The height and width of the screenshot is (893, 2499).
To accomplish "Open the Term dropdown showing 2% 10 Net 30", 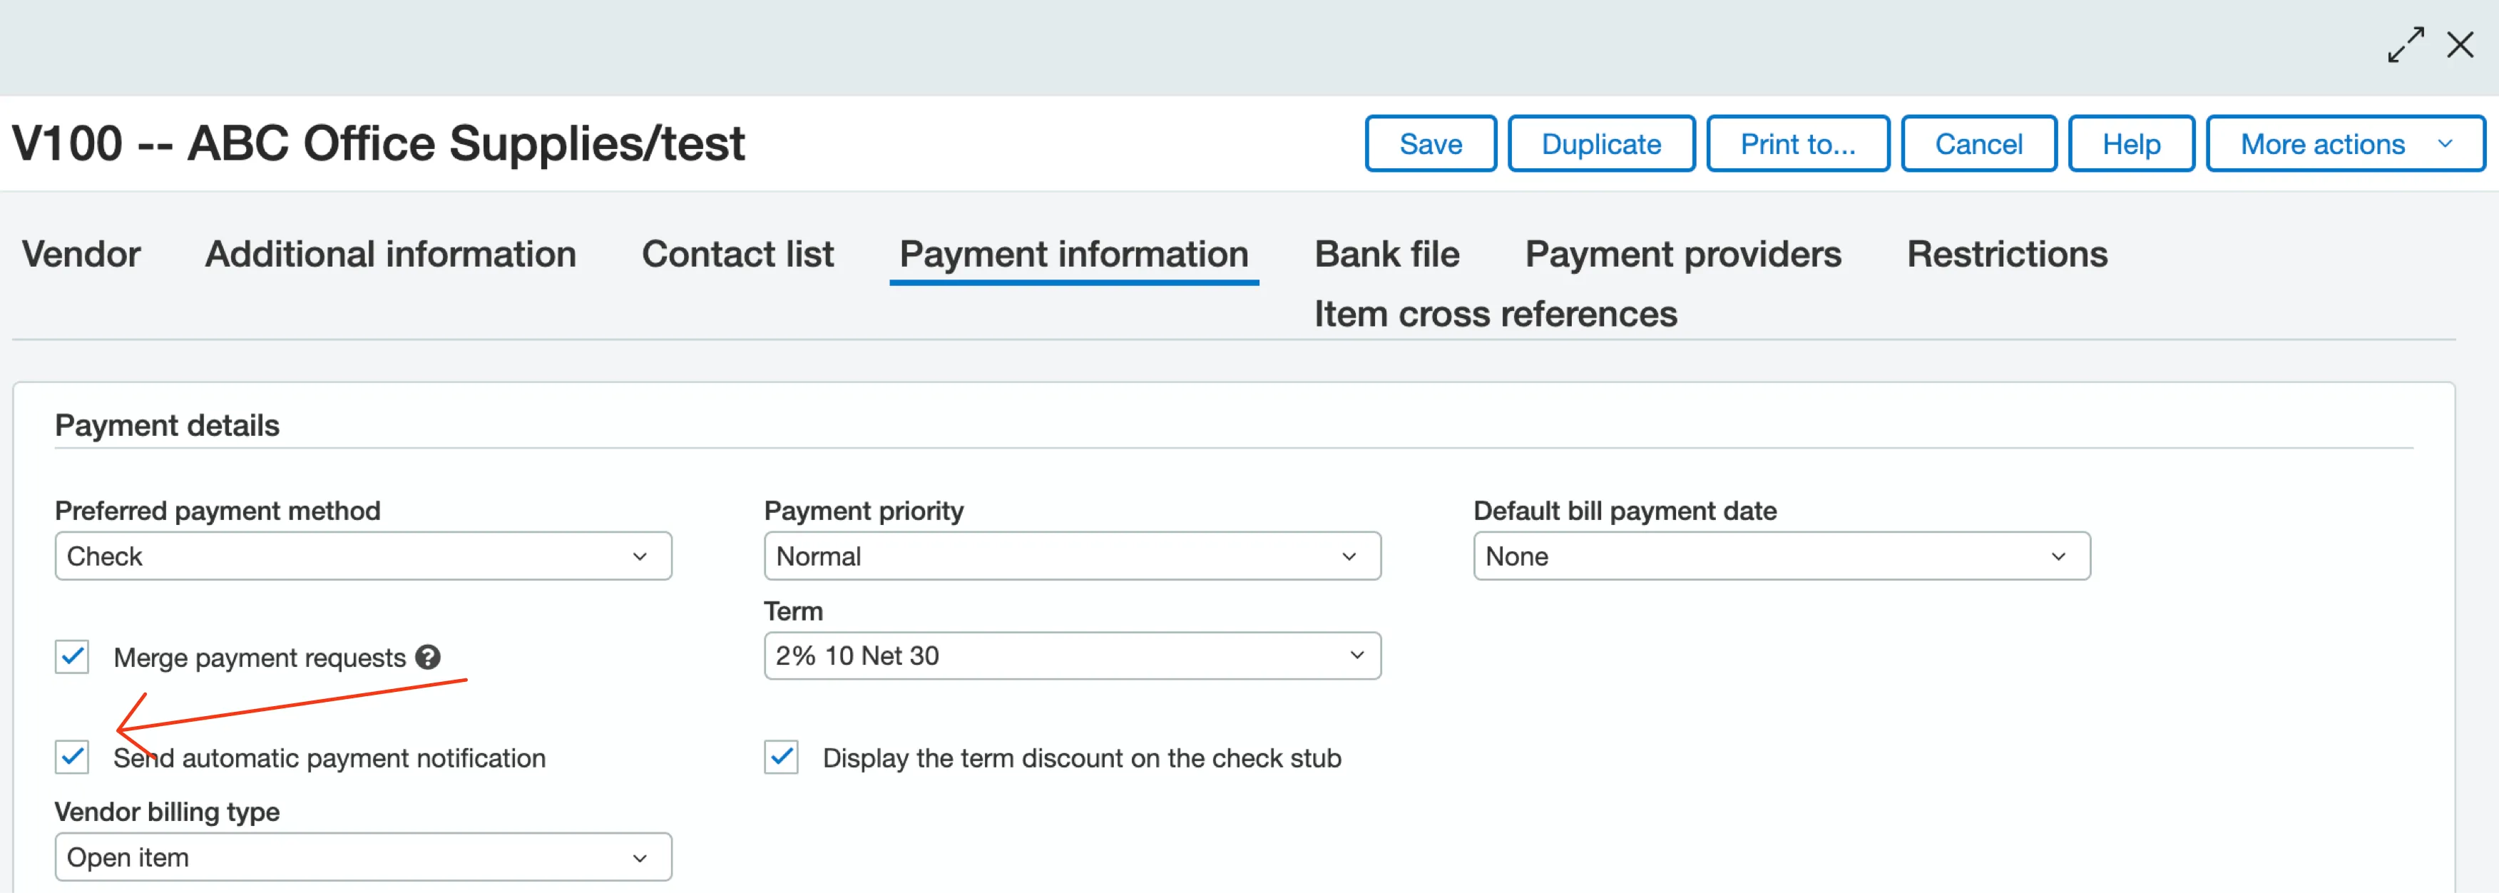I will tap(1072, 656).
